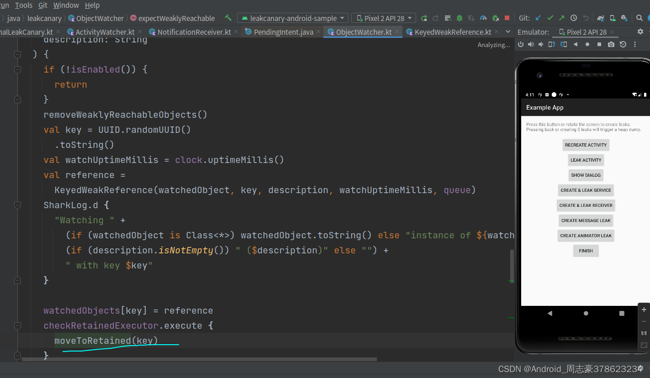Click Git Update Project blue arrow
This screenshot has width=650, height=378.
click(x=538, y=18)
